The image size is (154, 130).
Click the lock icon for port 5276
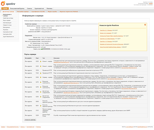(41, 87)
